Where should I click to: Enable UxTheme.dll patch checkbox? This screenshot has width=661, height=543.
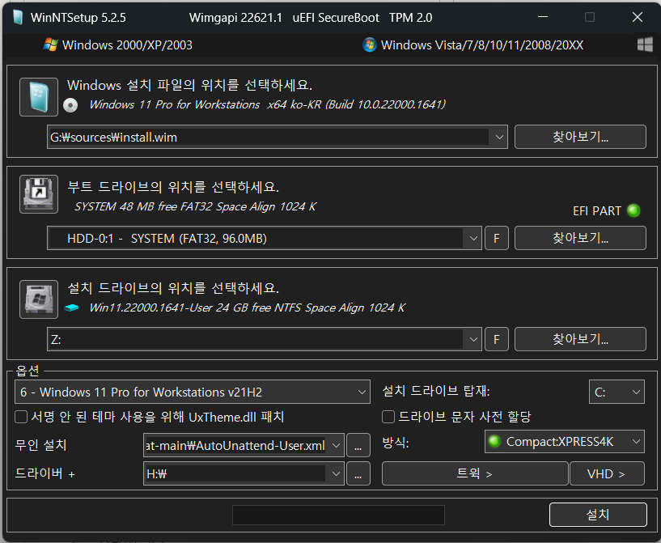tap(21, 417)
